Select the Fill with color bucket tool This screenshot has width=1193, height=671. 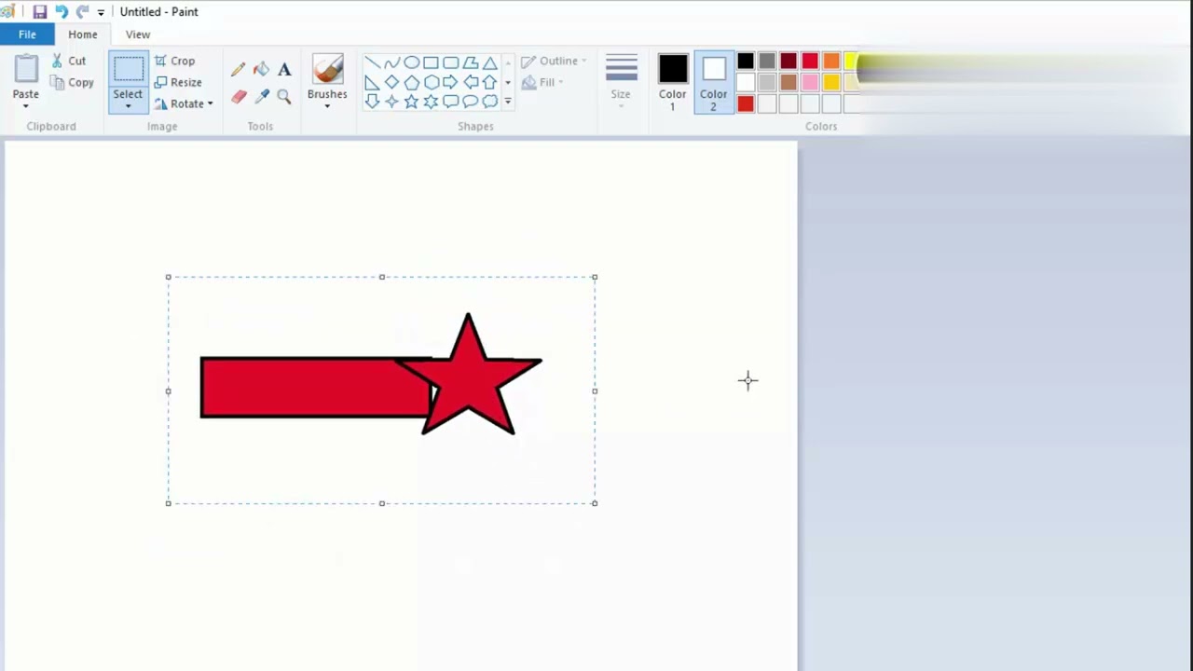[261, 69]
